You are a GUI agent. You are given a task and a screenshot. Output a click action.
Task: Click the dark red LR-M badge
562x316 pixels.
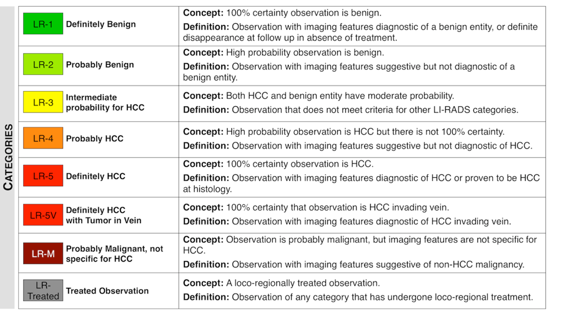coord(43,254)
